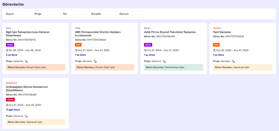
Task: Focus the Başlık search field
Action: [x=18, y=14]
